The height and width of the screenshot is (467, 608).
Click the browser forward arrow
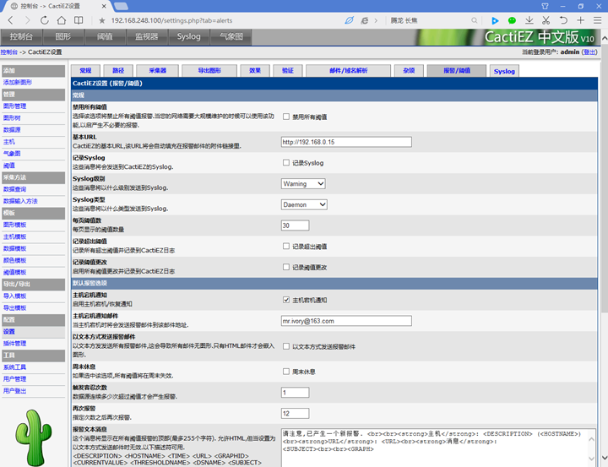(28, 20)
